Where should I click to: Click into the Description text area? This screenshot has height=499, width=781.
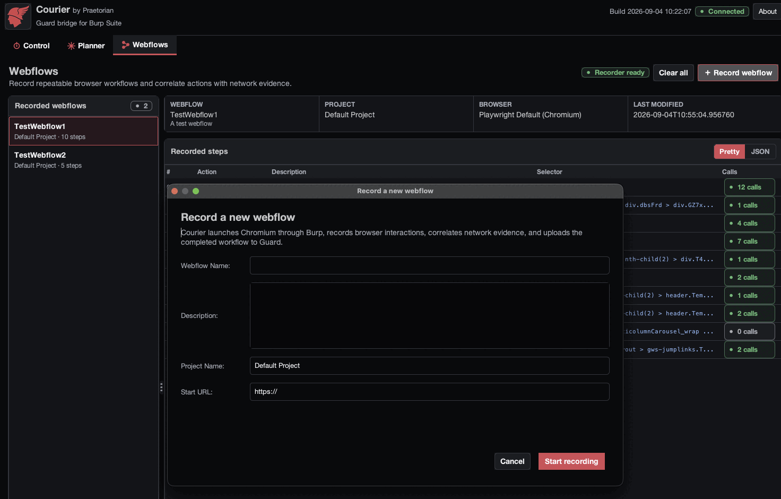click(430, 316)
